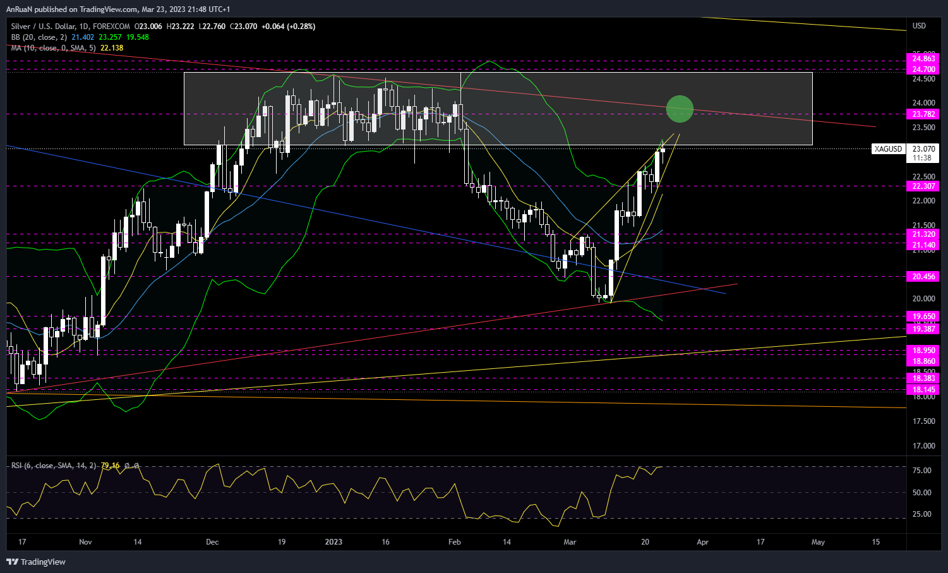Click the 21.140 price level label
The image size is (948, 573).
coord(924,245)
